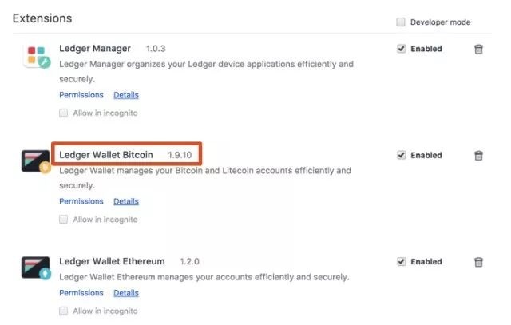Delete Ledger Wallet Bitcoin using trash icon

point(478,155)
